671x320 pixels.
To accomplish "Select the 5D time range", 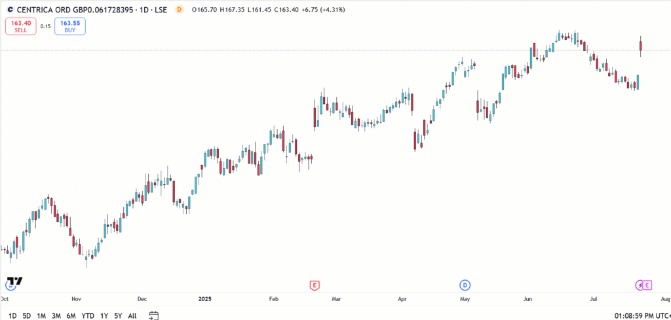I will coord(27,315).
